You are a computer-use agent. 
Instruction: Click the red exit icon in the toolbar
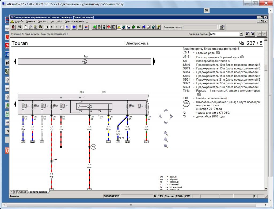point(13,27)
